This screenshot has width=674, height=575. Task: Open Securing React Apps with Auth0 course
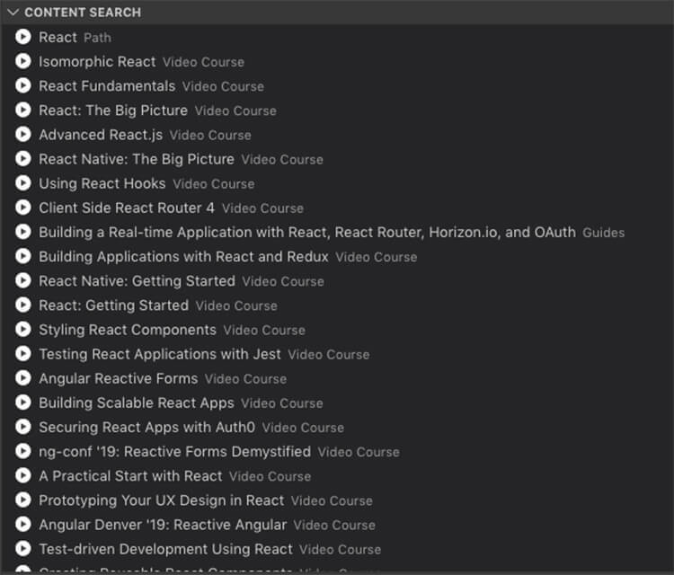click(x=191, y=427)
